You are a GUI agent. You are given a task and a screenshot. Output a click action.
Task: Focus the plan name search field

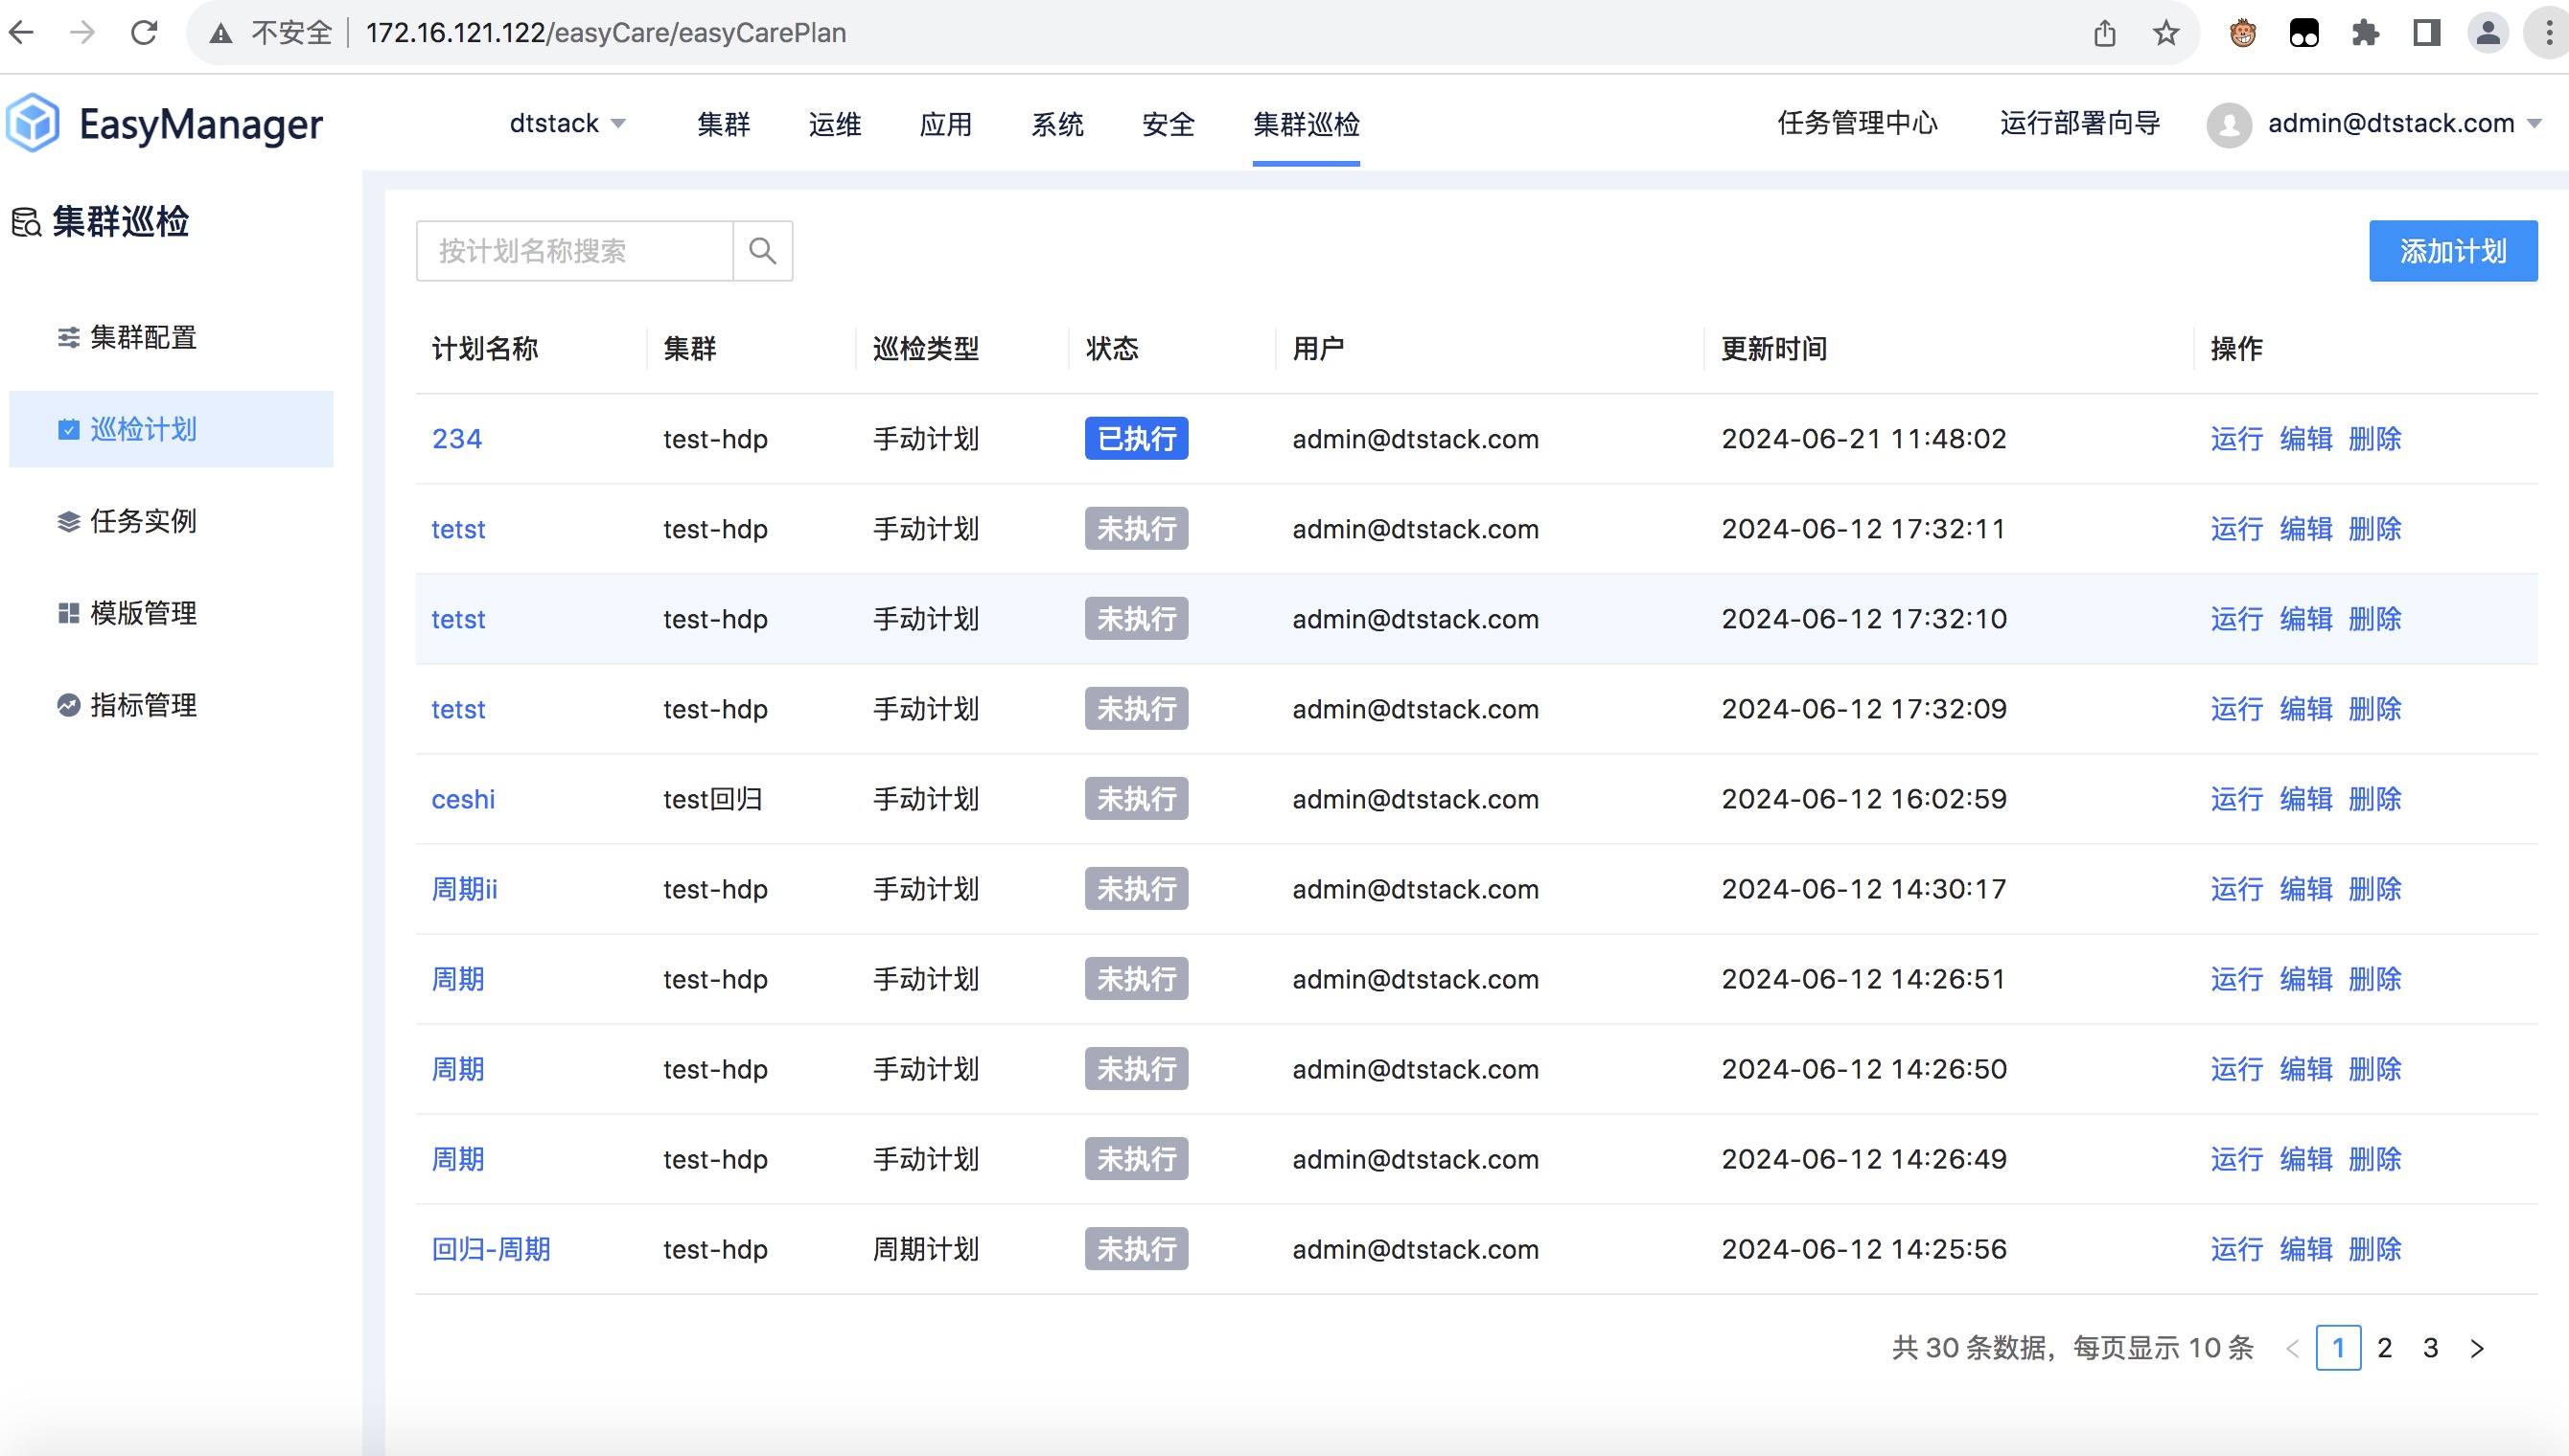[x=575, y=251]
